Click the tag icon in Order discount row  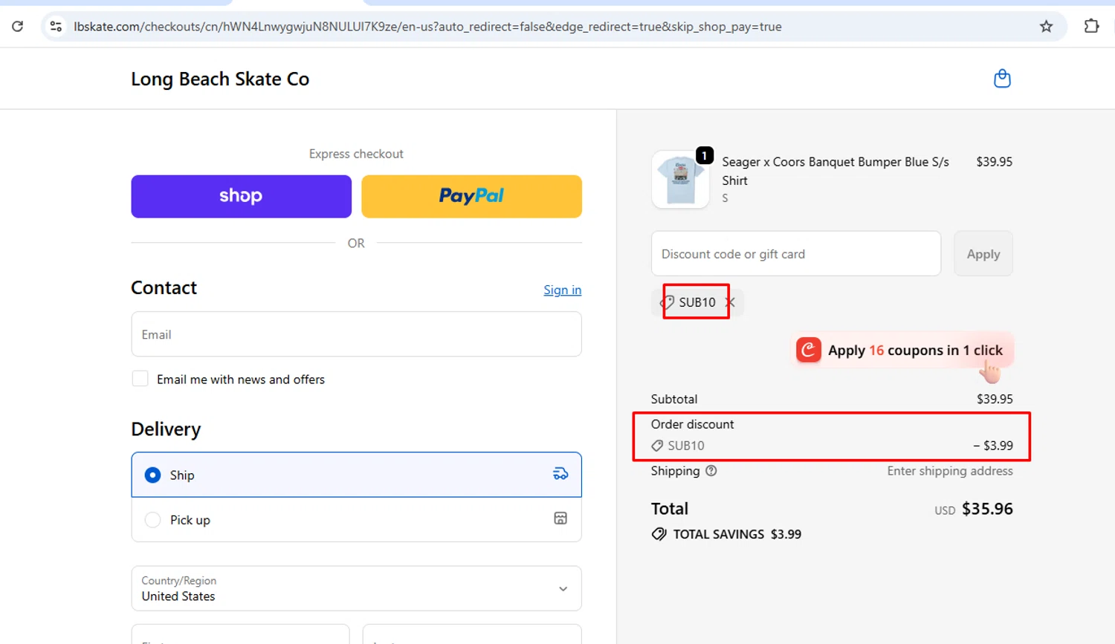tap(657, 446)
